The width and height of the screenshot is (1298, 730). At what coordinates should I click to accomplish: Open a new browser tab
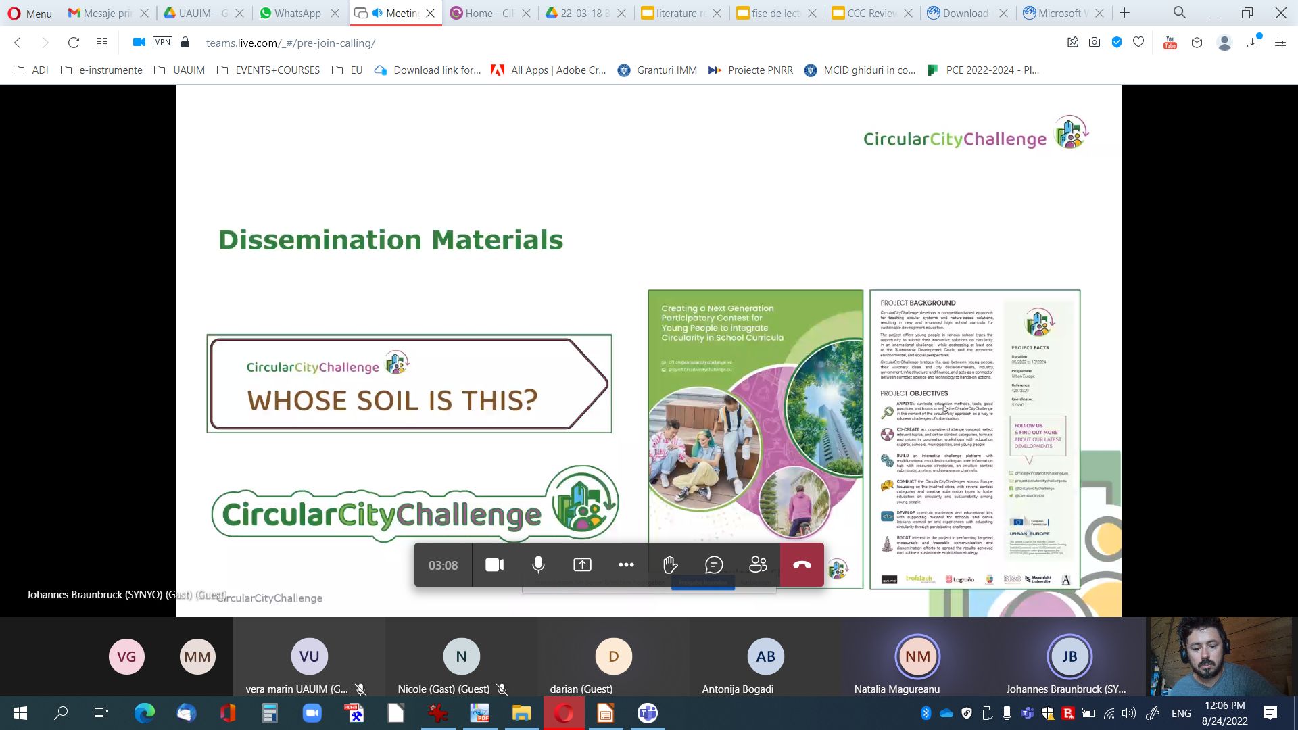(1124, 13)
